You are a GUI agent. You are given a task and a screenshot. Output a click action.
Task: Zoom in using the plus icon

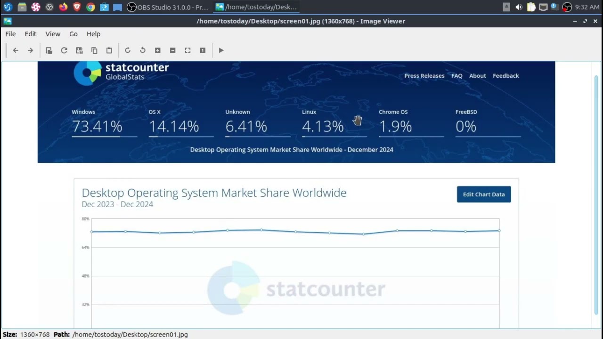click(x=158, y=50)
